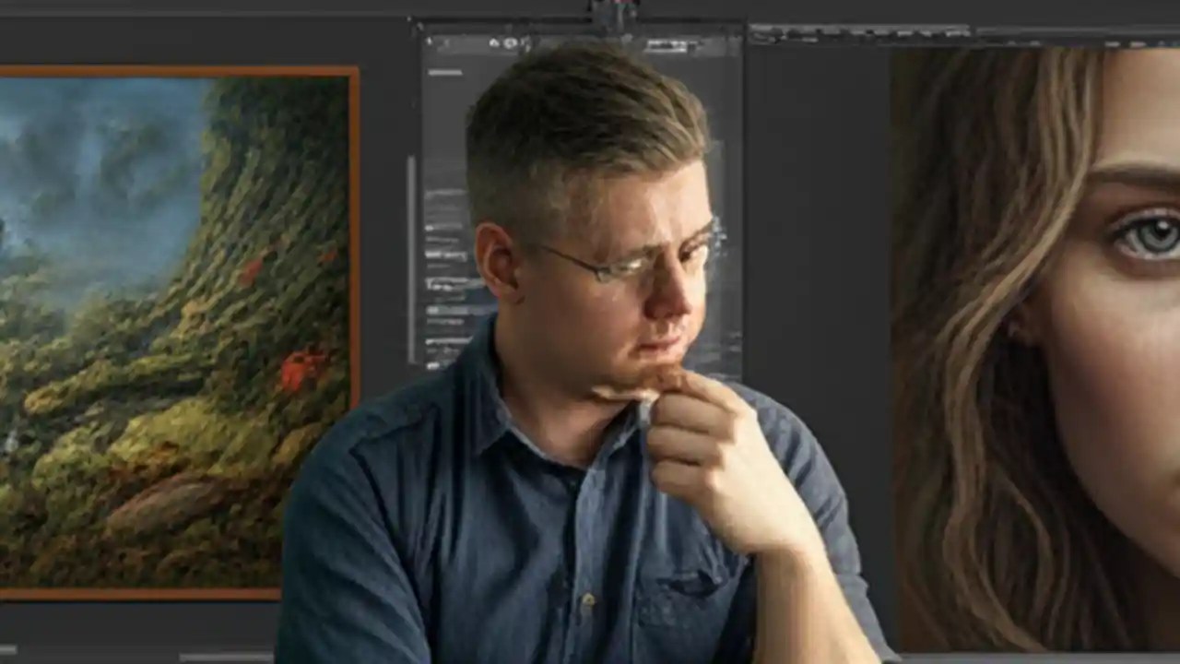Viewport: 1180px width, 664px height.
Task: Select the home icon on the top toolbar
Action: (495, 42)
